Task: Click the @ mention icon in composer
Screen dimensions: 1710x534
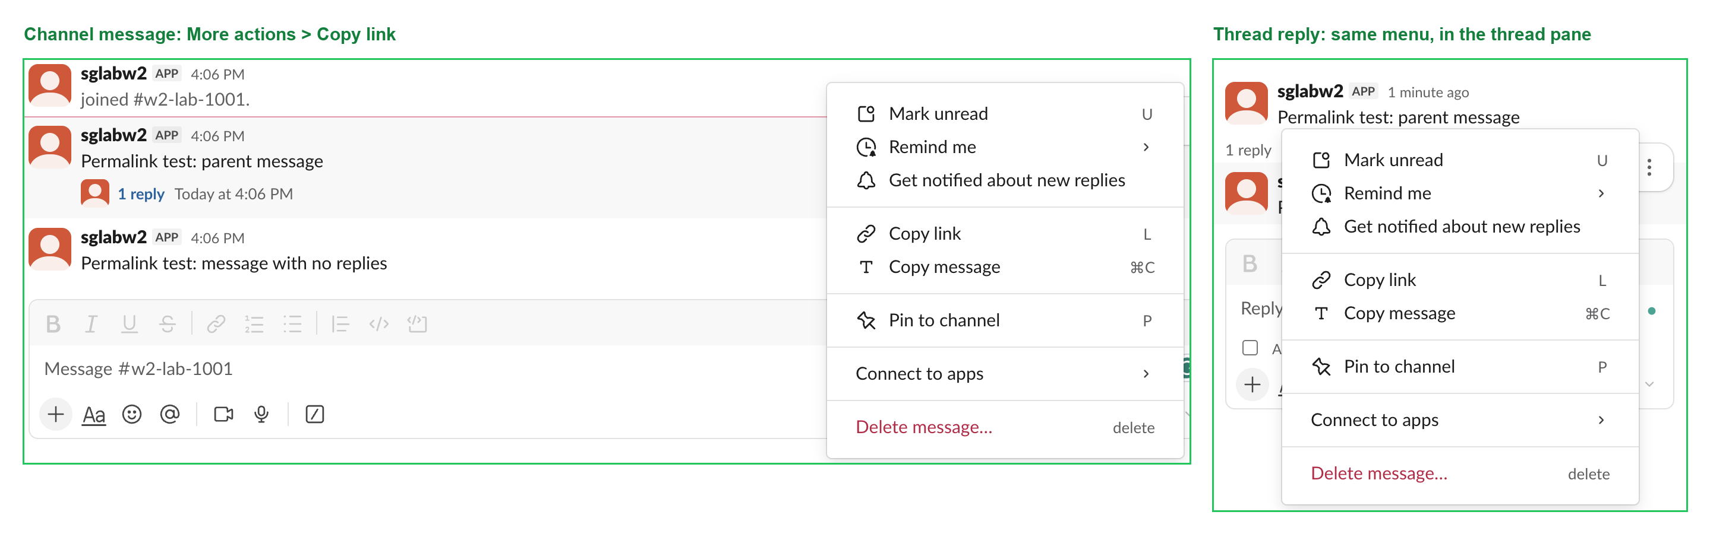Action: pyautogui.click(x=170, y=415)
